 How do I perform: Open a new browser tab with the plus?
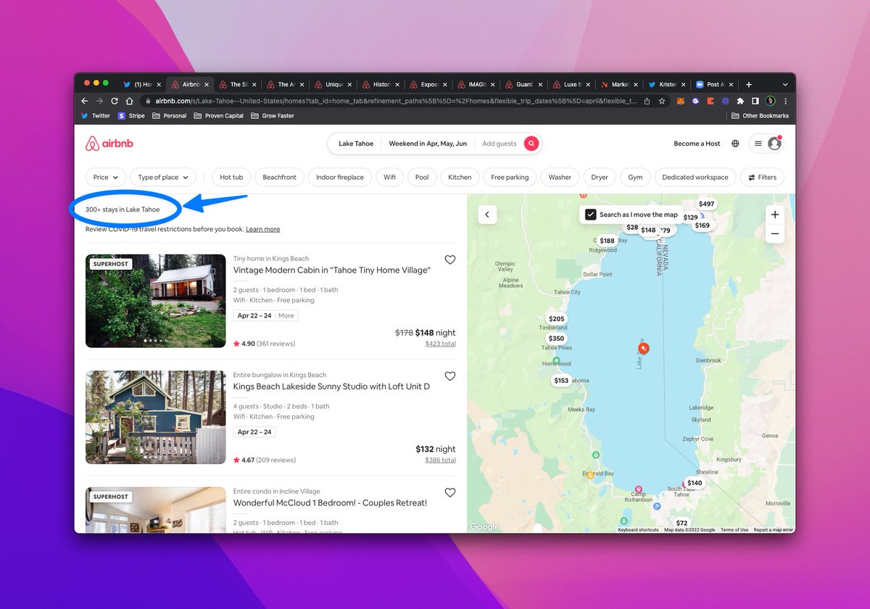click(749, 84)
